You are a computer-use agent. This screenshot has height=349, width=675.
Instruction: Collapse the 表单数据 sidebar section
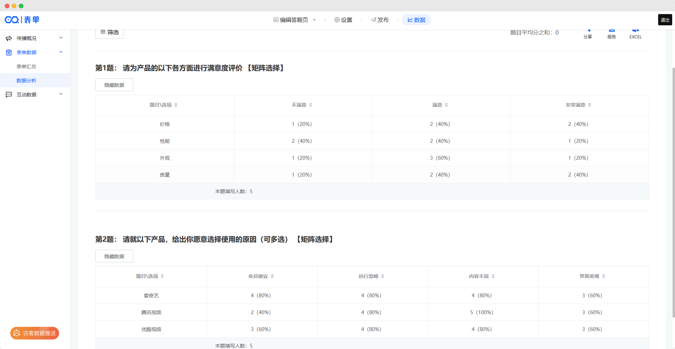click(61, 52)
